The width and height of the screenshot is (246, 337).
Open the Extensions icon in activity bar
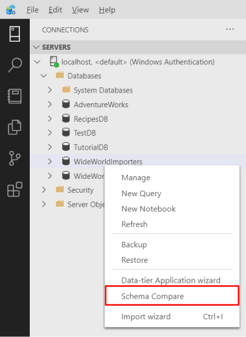pos(15,189)
